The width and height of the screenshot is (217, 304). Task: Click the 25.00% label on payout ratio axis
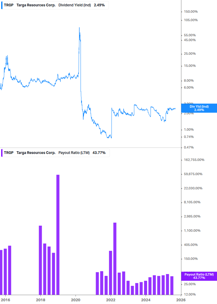pos(190,284)
